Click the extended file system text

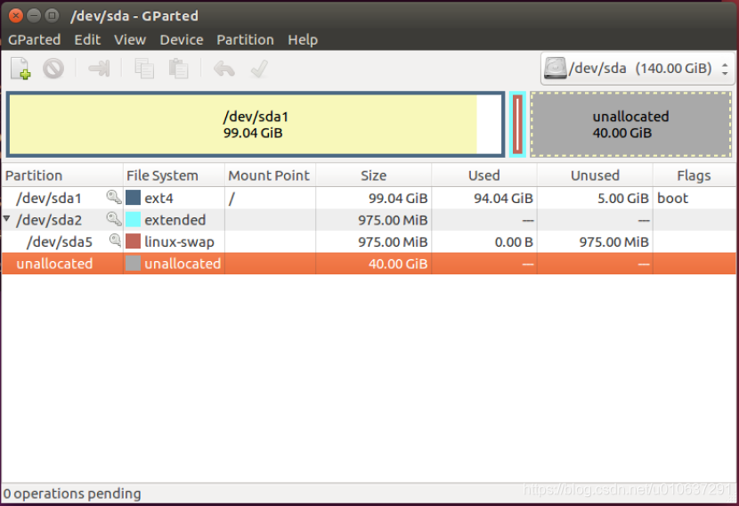(175, 220)
